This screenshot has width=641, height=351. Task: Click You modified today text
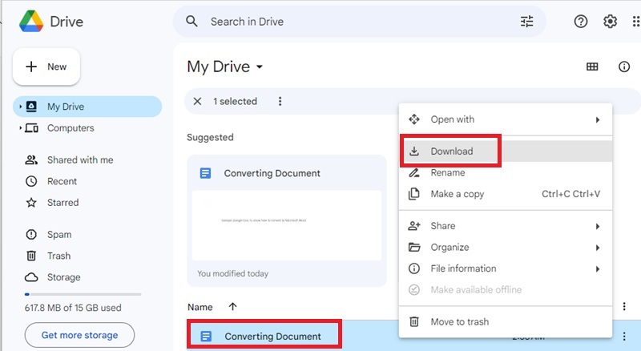coord(232,273)
